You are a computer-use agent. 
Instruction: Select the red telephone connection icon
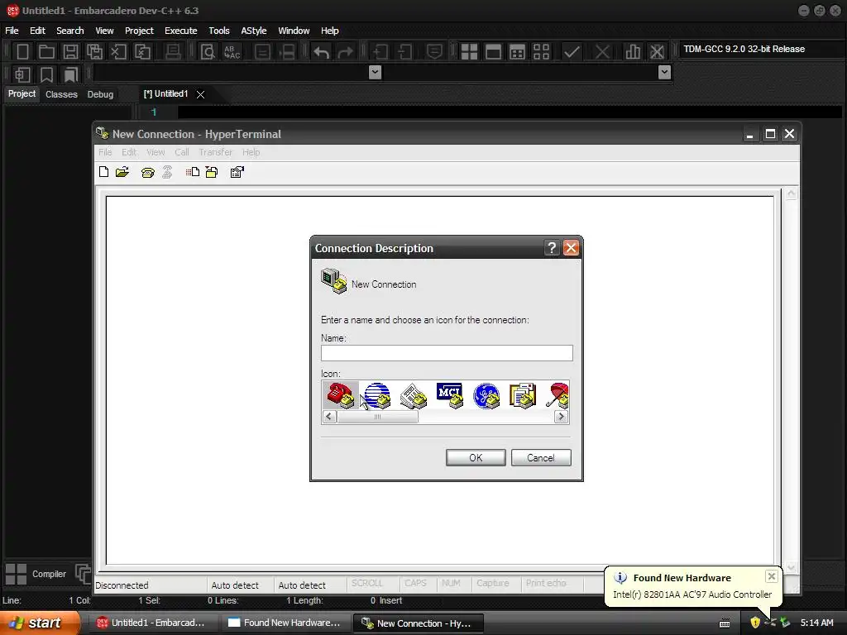point(340,395)
